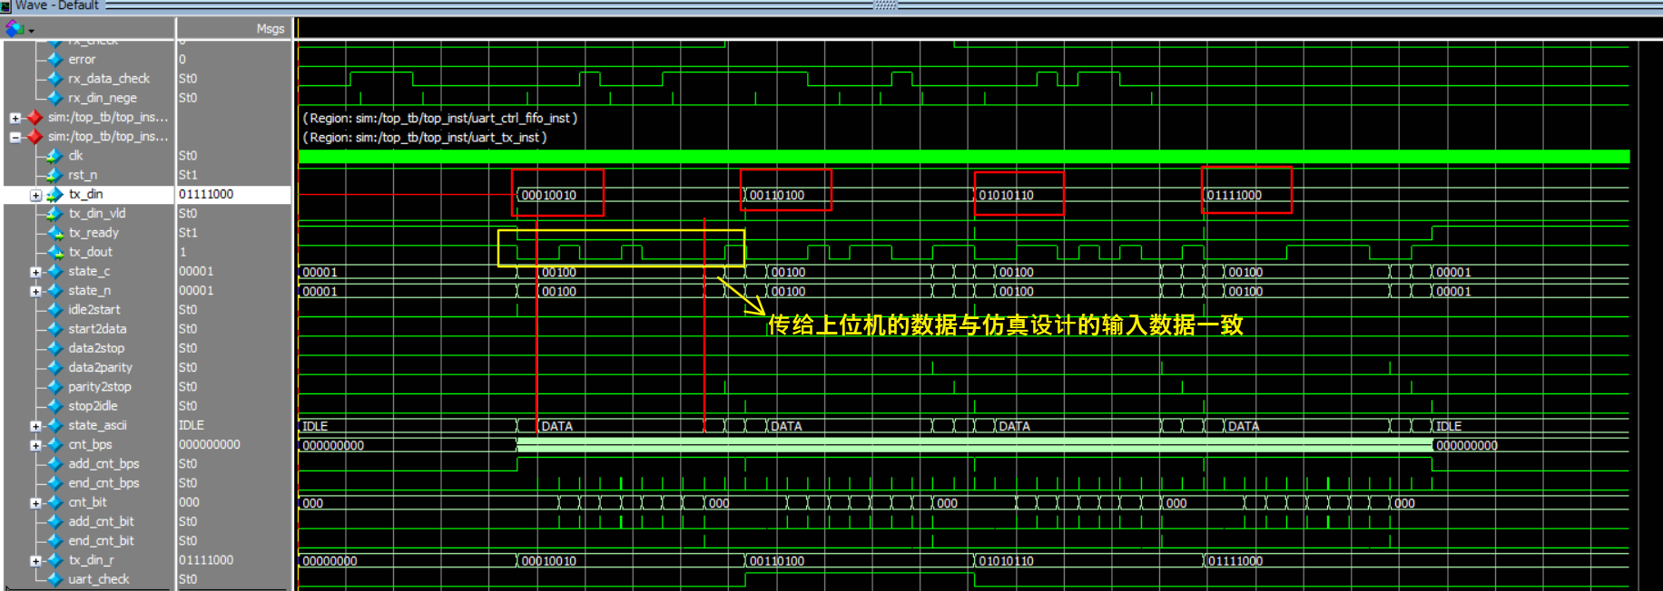Click the end_cnt_bps signal icon
Screen dimensions: 1663x591
click(54, 483)
